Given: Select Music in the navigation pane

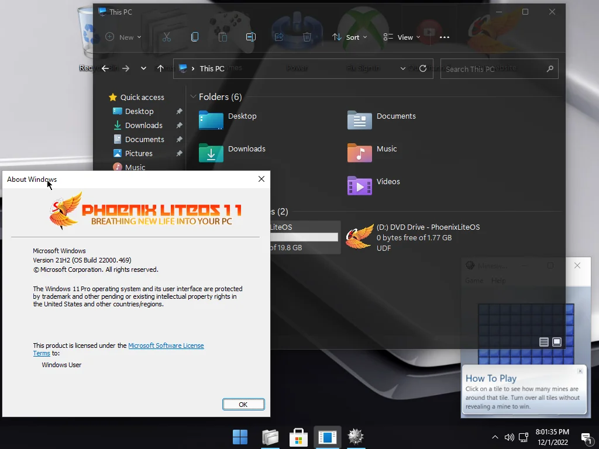Looking at the screenshot, I should tap(129, 167).
